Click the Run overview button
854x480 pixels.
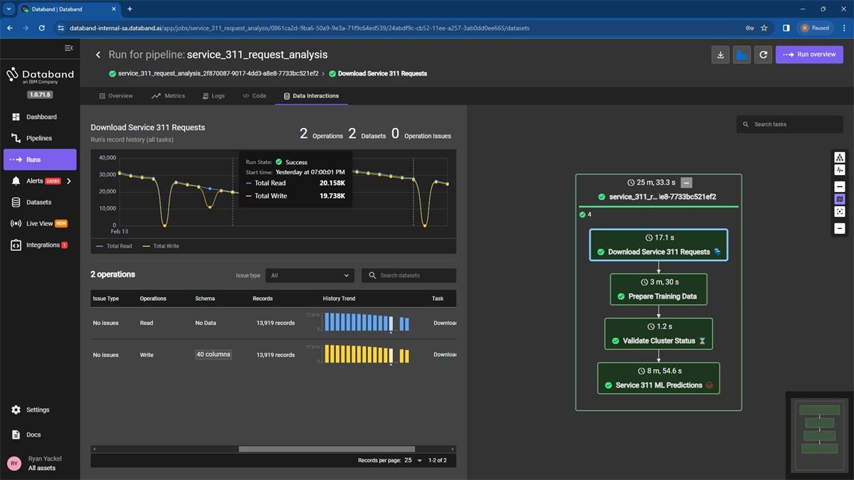(809, 54)
